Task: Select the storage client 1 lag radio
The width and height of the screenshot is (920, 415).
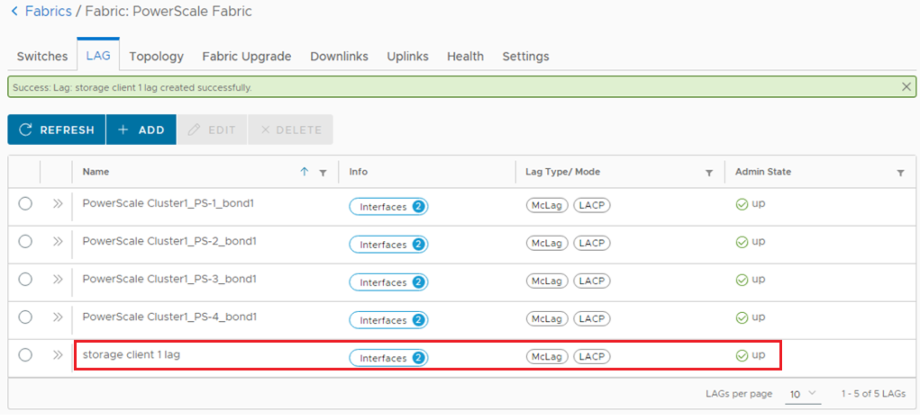Action: point(25,355)
